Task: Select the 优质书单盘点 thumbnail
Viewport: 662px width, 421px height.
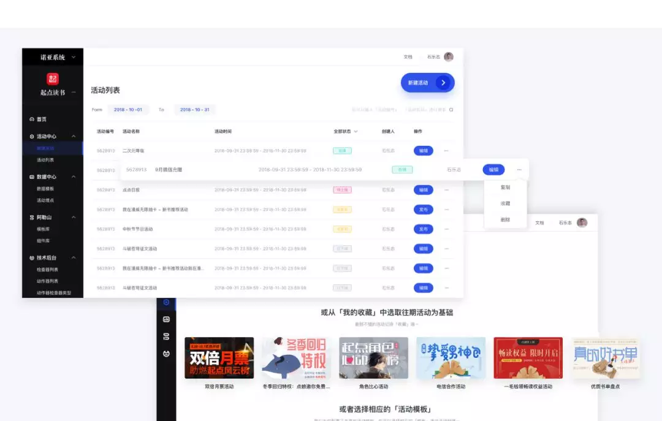Action: tap(606, 358)
